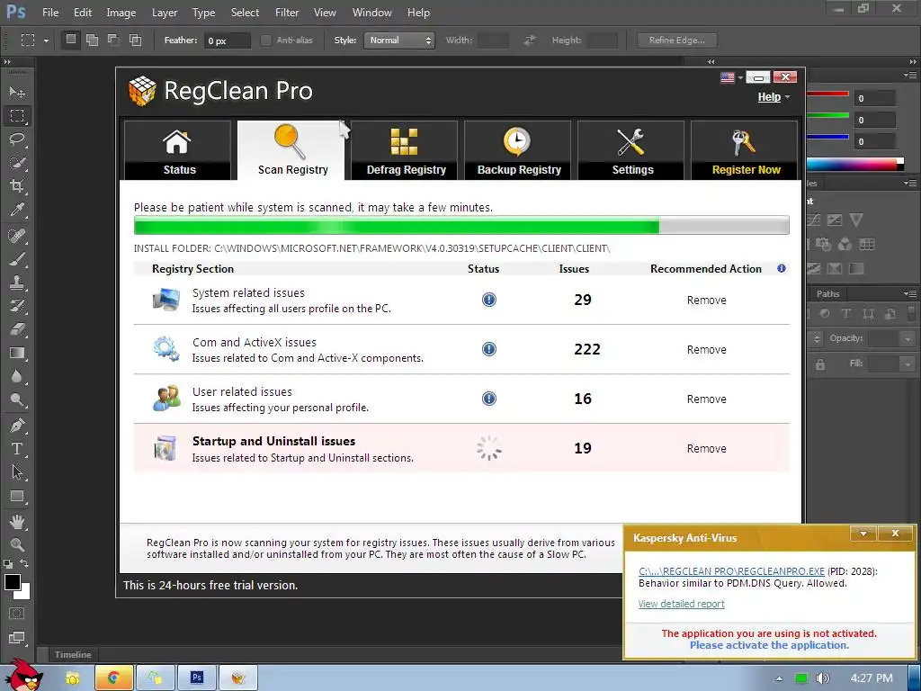The width and height of the screenshot is (921, 691).
Task: Click the Screen Mode icon
Action: point(17,638)
